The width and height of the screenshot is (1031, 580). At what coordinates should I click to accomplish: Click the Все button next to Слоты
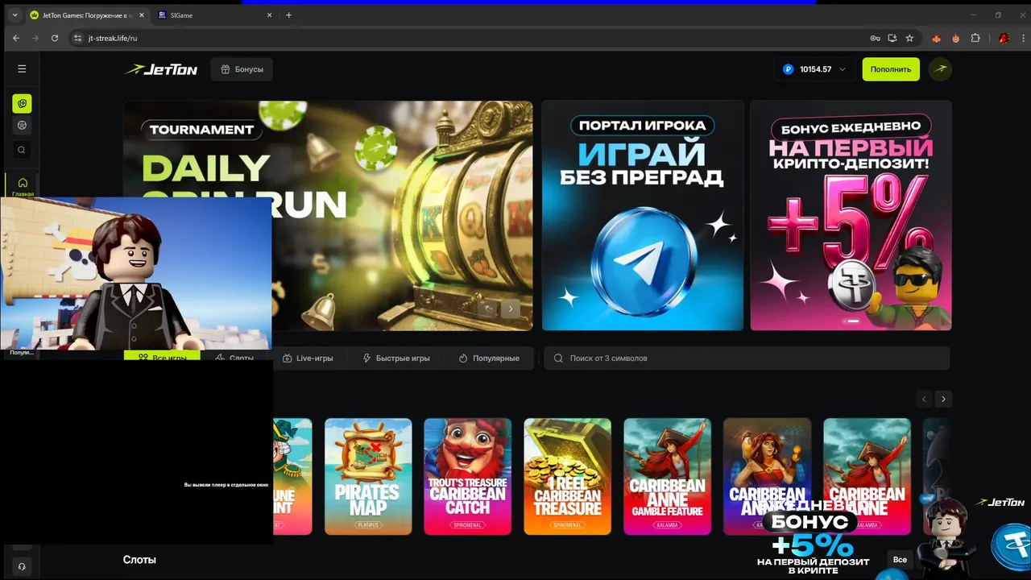coord(901,559)
